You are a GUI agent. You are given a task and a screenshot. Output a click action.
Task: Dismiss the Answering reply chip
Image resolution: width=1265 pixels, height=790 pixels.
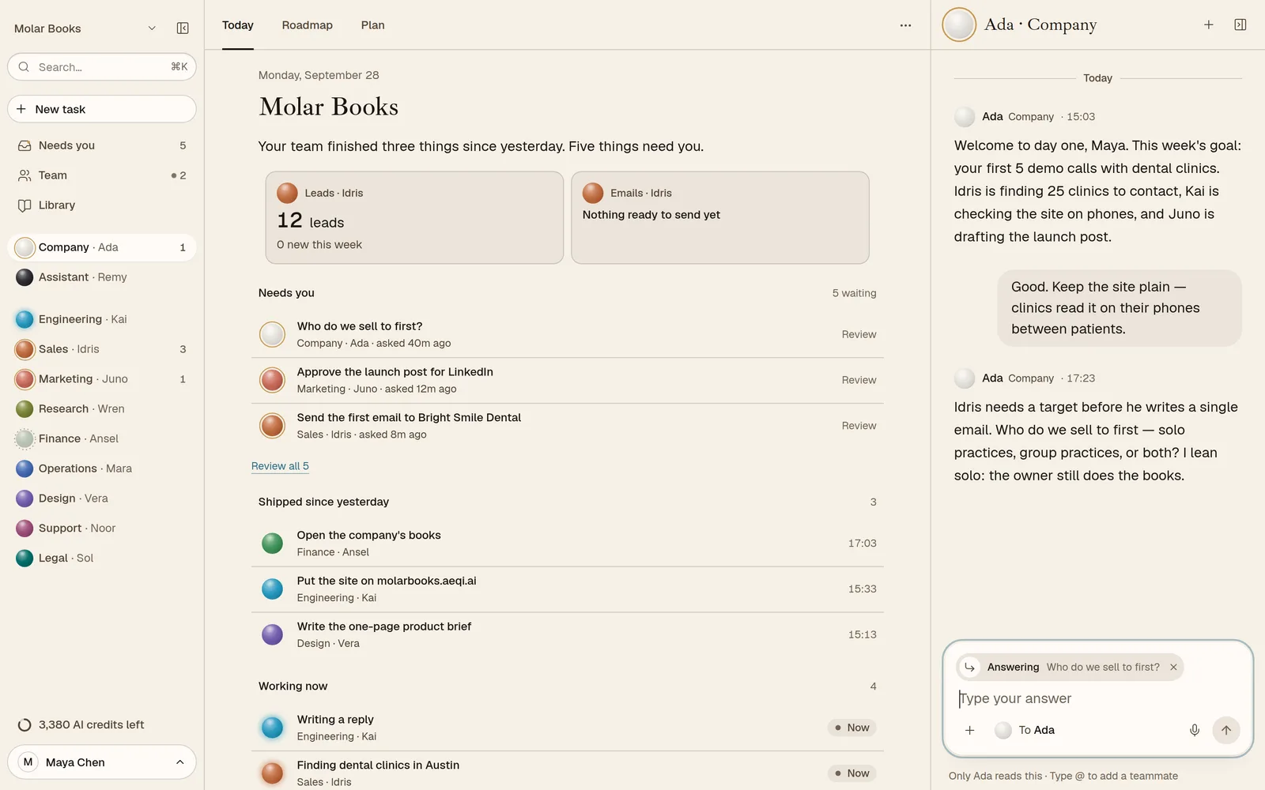point(1173,668)
